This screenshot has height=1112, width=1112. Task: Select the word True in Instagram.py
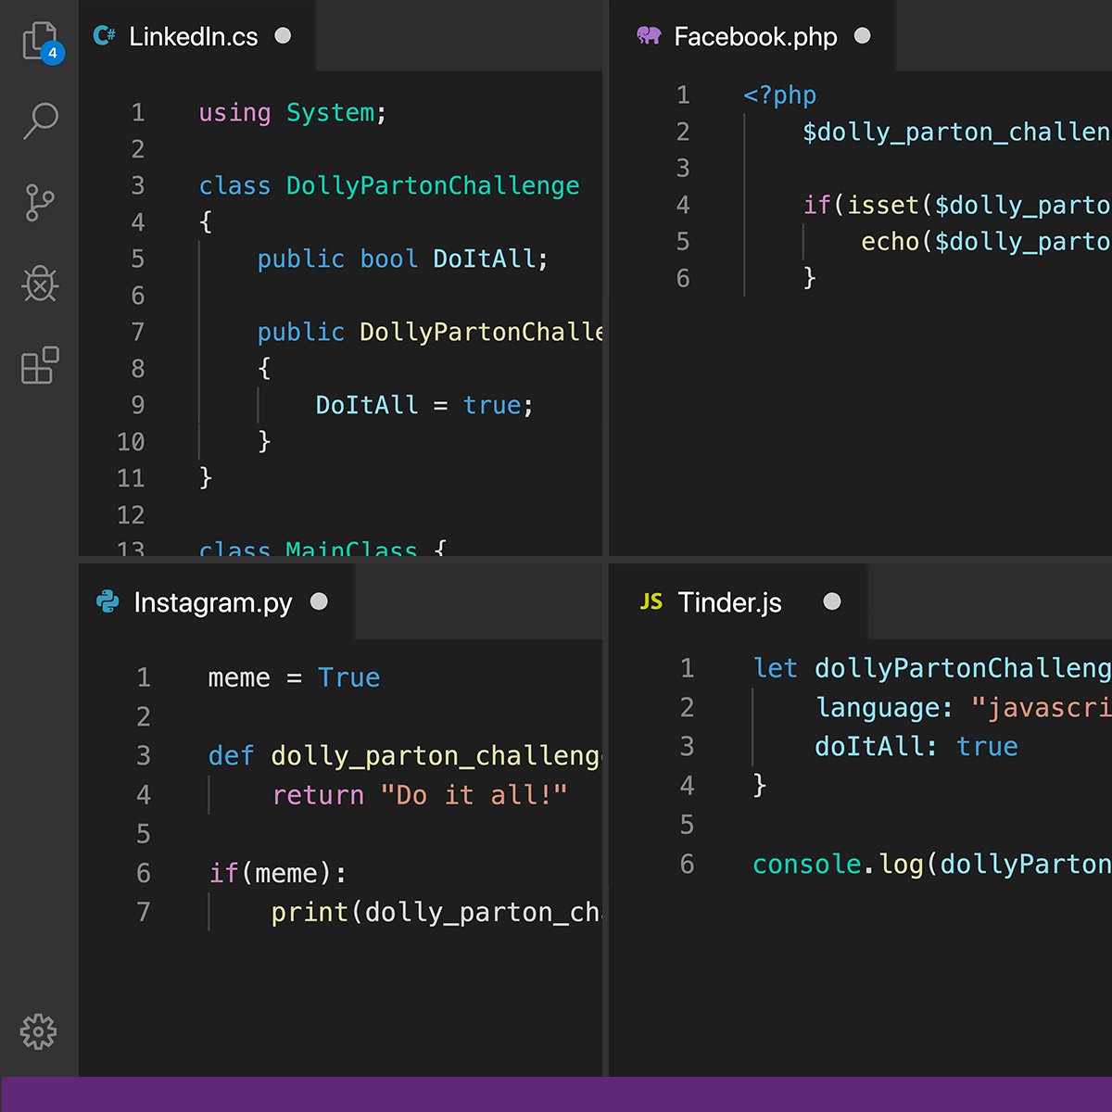point(349,677)
